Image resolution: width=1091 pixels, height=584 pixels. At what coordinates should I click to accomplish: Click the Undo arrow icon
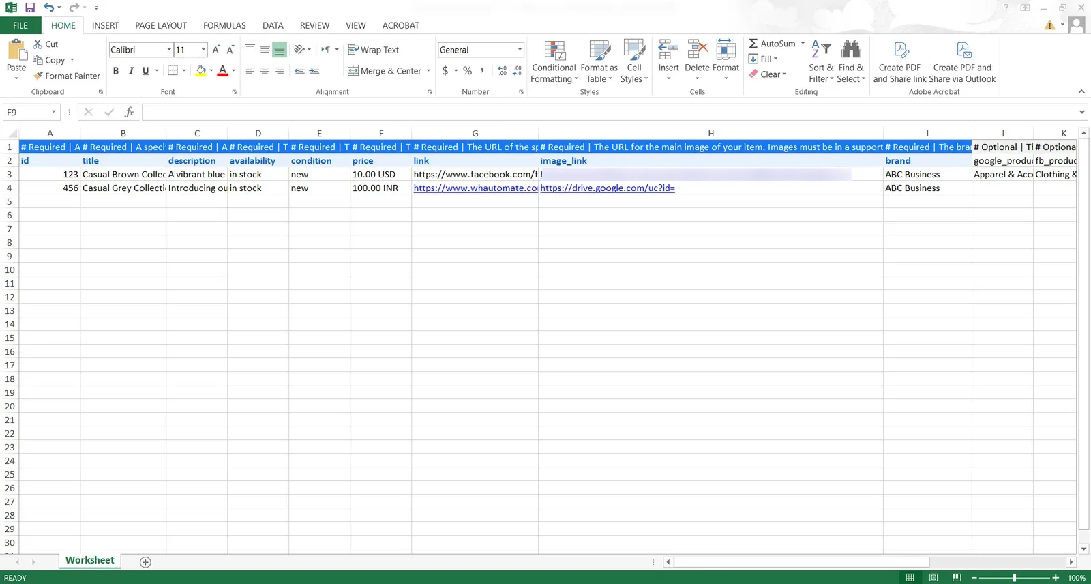pos(48,8)
